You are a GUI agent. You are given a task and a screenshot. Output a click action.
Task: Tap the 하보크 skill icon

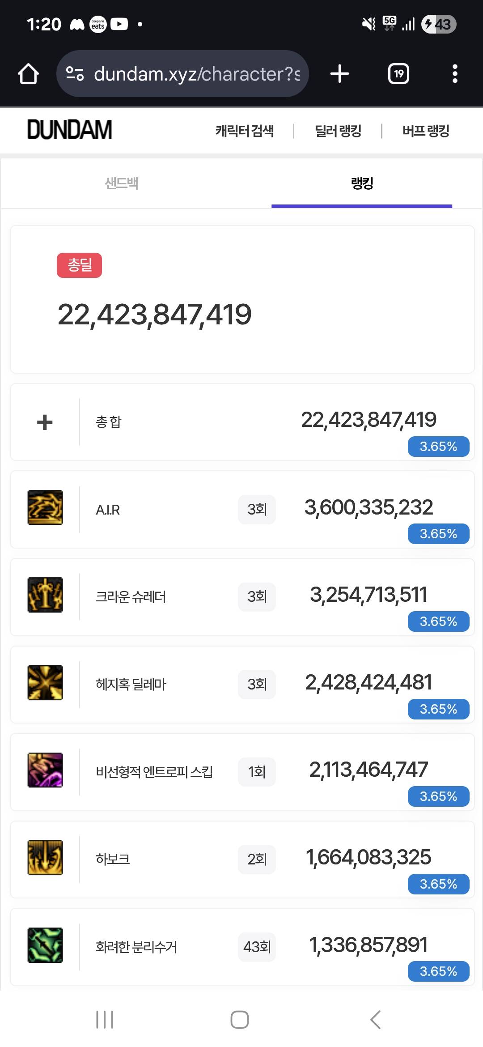[x=45, y=857]
